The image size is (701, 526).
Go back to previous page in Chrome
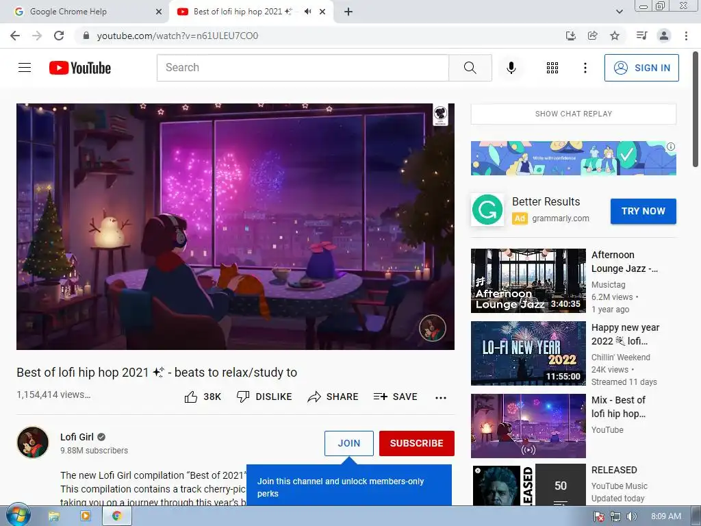tap(15, 36)
